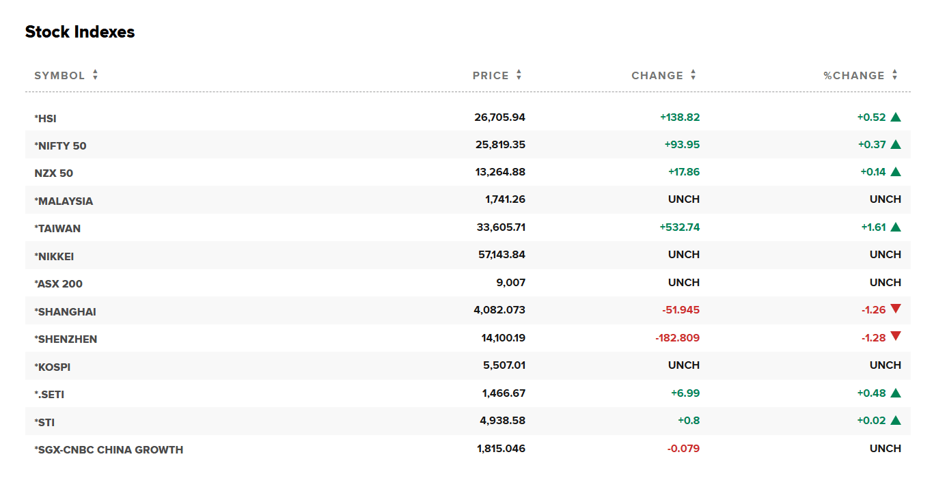Screen dimensions: 934x489
Task: Select the *KOSPI symbol link
Action: [53, 367]
